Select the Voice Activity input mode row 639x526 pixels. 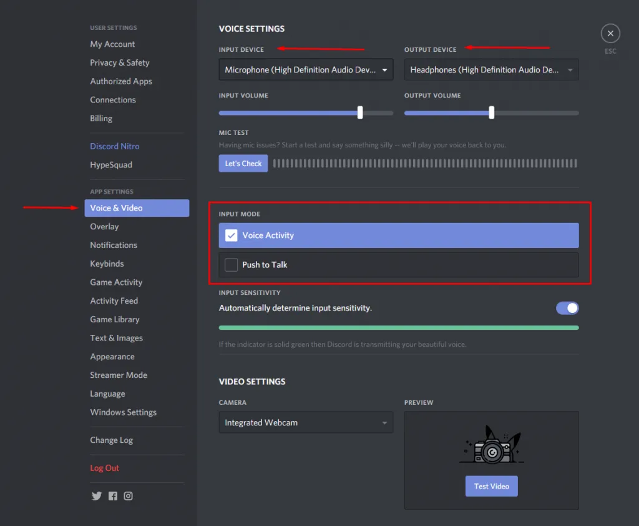pyautogui.click(x=399, y=236)
